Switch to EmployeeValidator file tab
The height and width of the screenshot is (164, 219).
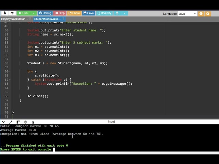click(x=14, y=19)
